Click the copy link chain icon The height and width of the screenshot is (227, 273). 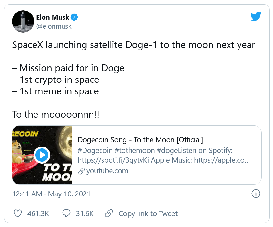click(x=109, y=213)
